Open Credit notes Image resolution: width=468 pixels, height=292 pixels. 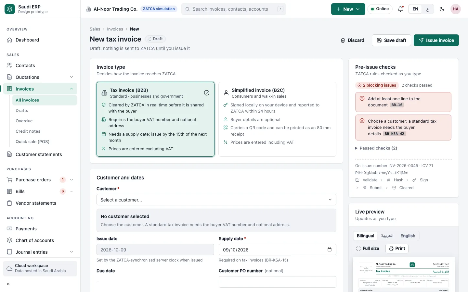pyautogui.click(x=45, y=131)
